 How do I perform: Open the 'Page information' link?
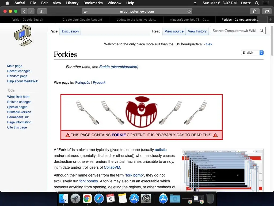coord(19,122)
